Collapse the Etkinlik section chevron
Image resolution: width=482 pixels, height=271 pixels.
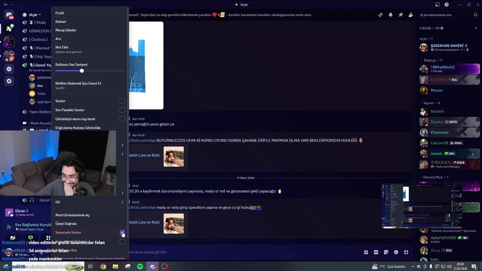coord(476,28)
